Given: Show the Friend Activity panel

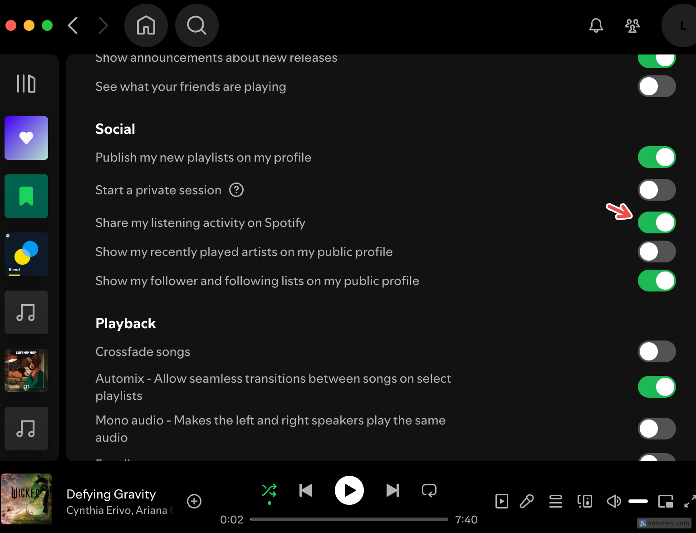Looking at the screenshot, I should coord(632,26).
